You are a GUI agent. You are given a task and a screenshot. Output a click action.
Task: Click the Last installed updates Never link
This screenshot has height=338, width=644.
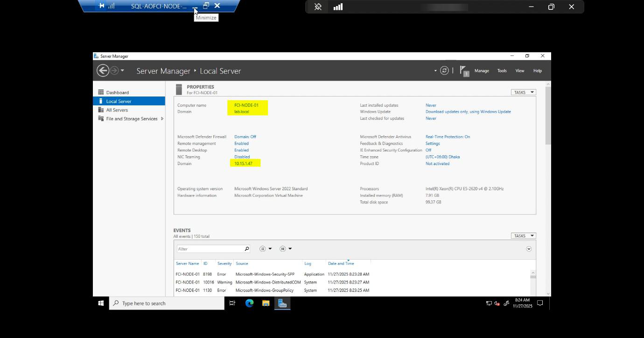[x=431, y=105]
